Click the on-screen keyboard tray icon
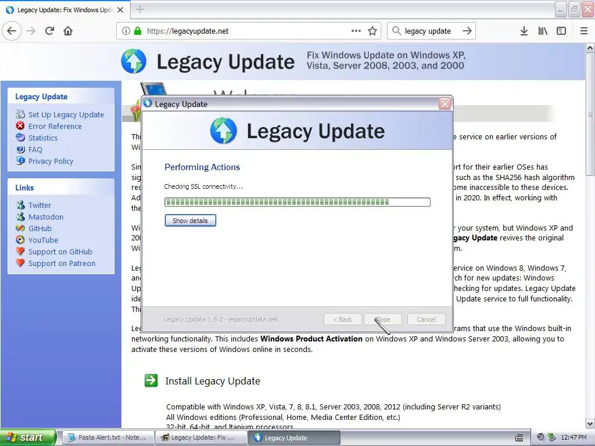 (x=519, y=438)
